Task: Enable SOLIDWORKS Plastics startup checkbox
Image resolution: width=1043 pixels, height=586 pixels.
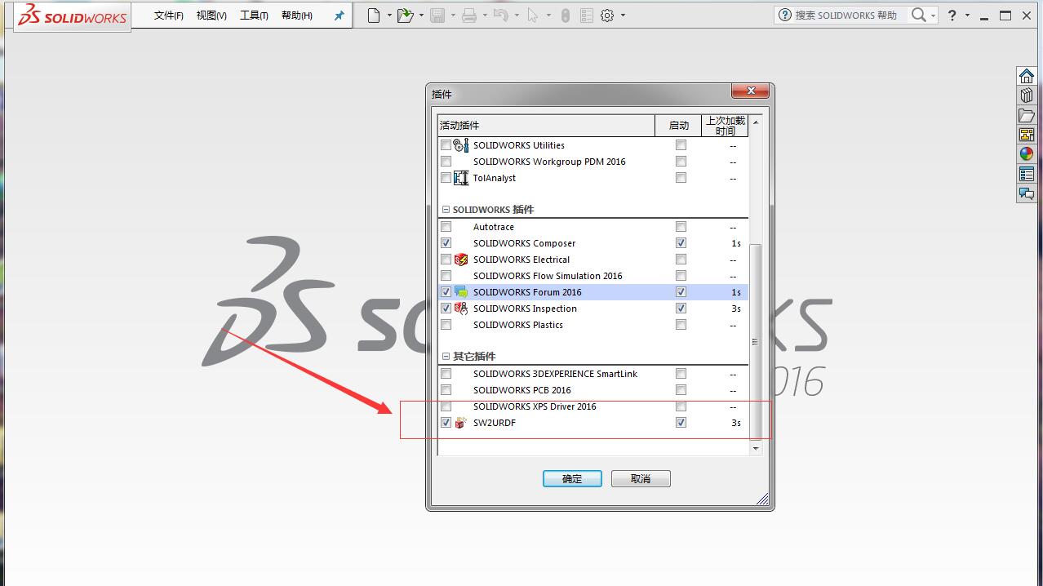Action: point(681,325)
